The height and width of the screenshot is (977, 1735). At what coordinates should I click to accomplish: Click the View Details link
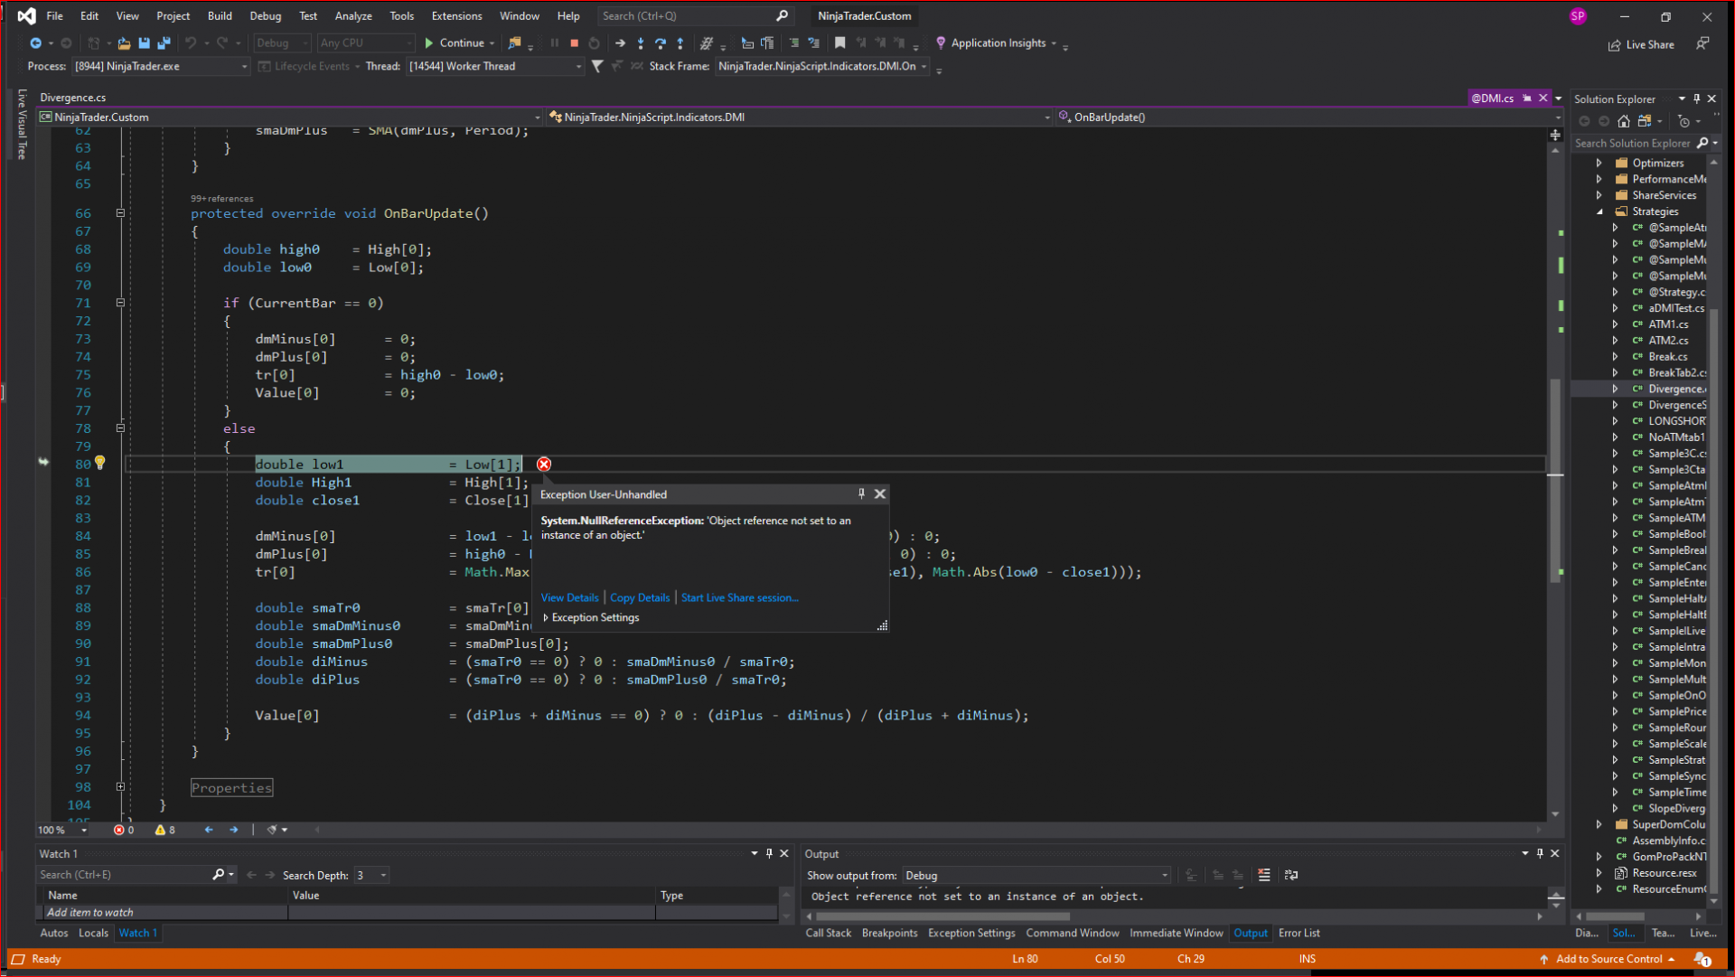[569, 598]
